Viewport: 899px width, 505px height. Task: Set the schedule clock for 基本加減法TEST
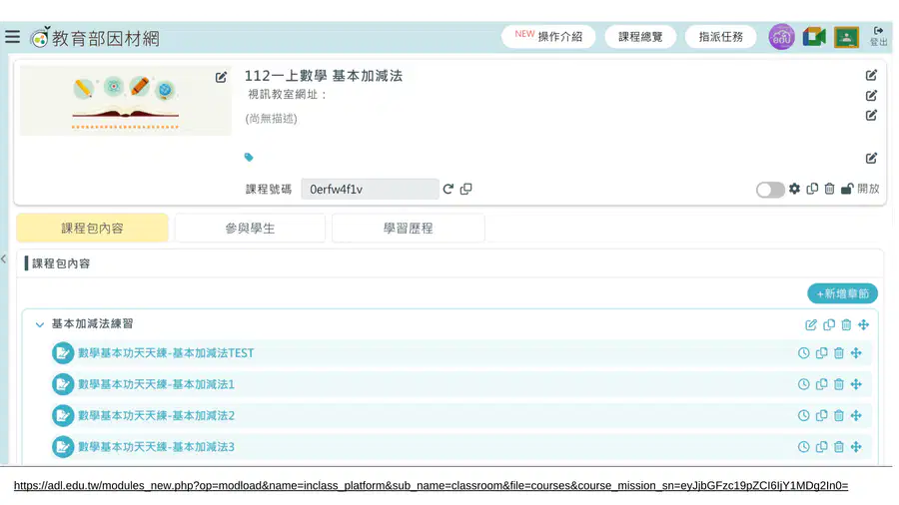[x=804, y=353]
